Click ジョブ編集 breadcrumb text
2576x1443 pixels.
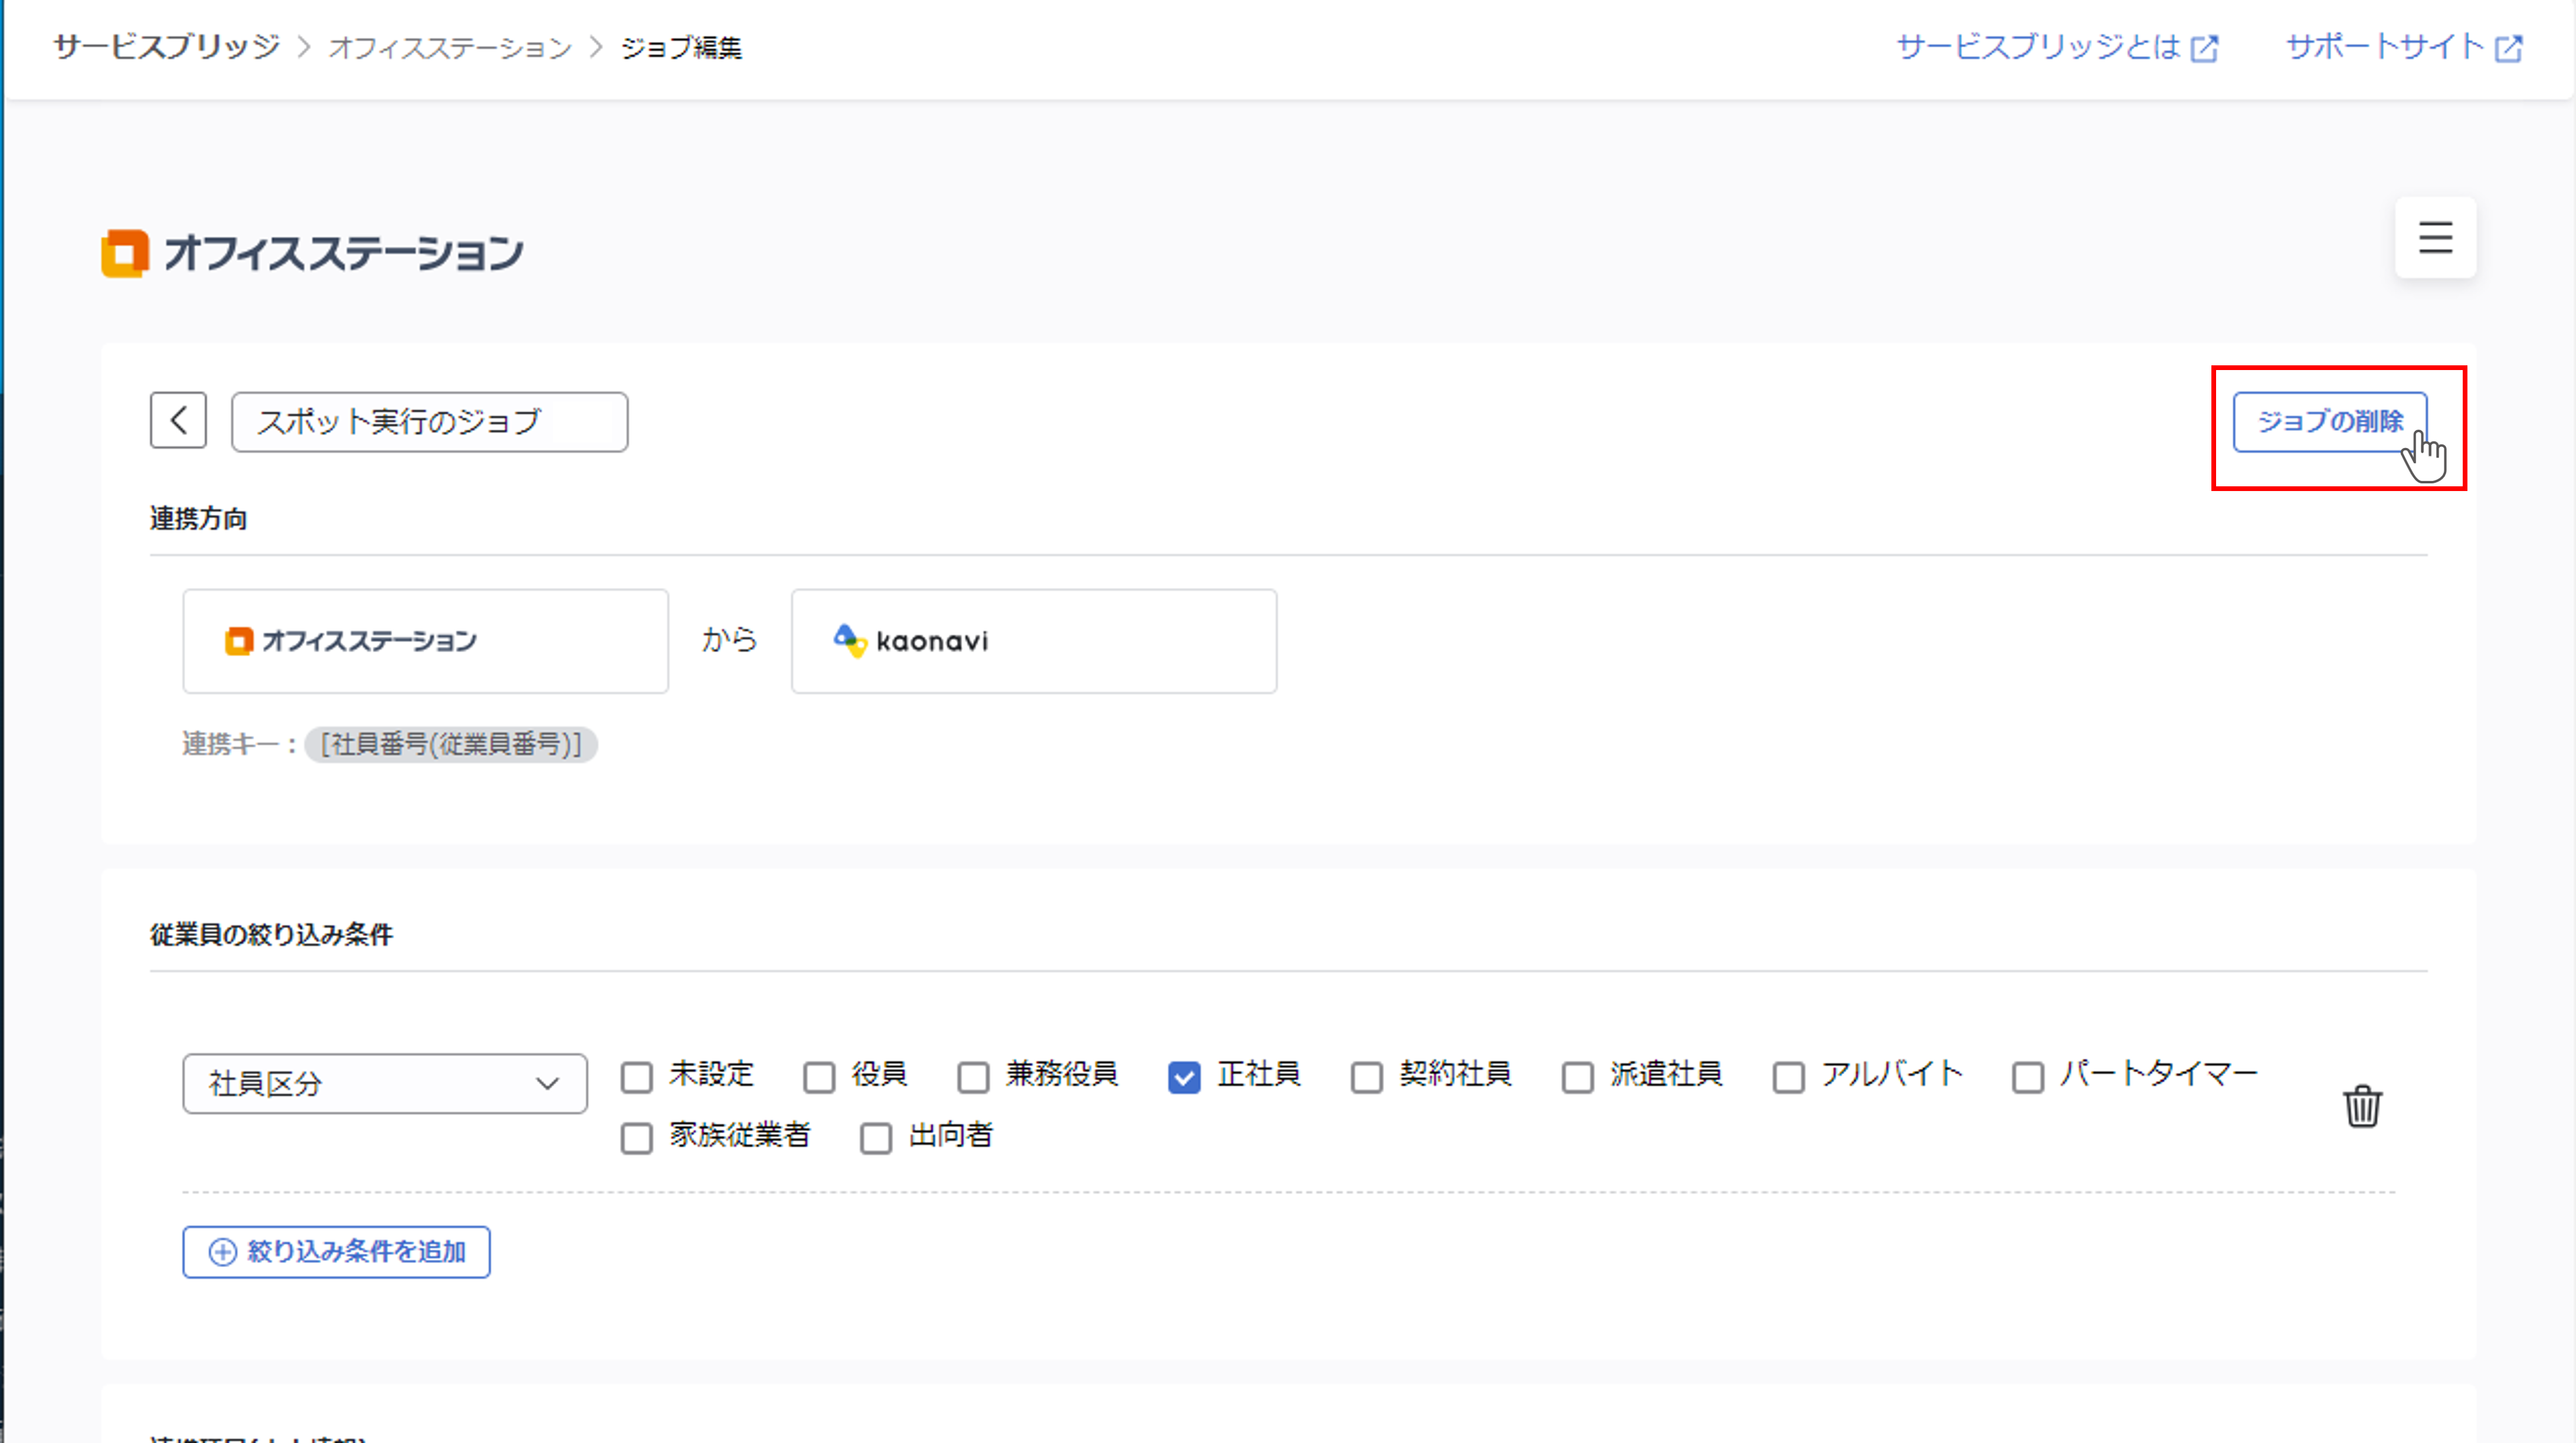[681, 47]
